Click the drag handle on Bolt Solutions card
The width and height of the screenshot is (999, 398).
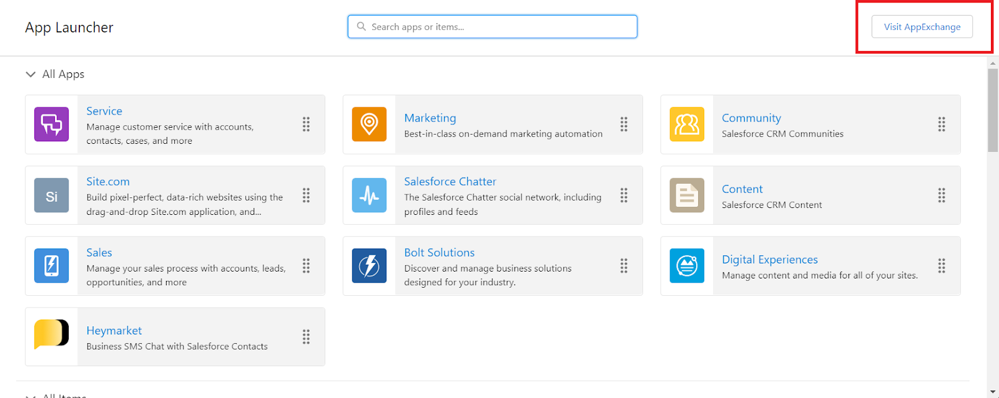pos(624,266)
